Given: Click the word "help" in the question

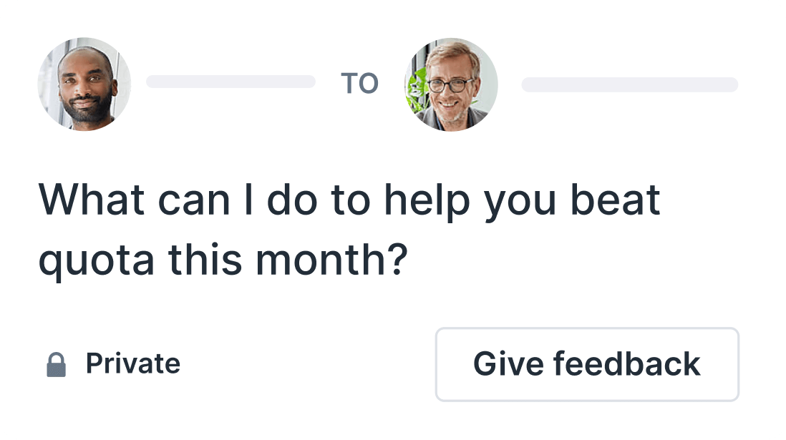Looking at the screenshot, I should click(427, 202).
